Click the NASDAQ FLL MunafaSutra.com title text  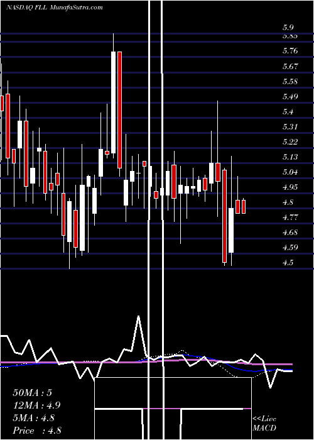tap(55, 8)
